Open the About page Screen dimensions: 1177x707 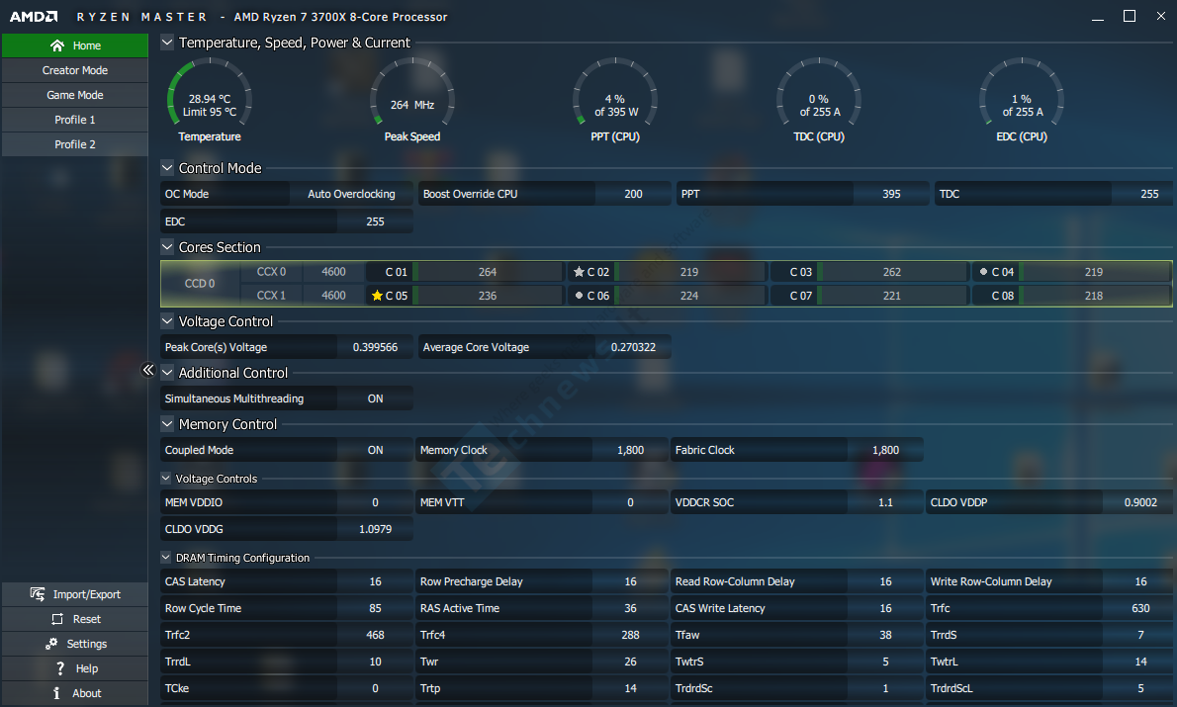point(75,693)
